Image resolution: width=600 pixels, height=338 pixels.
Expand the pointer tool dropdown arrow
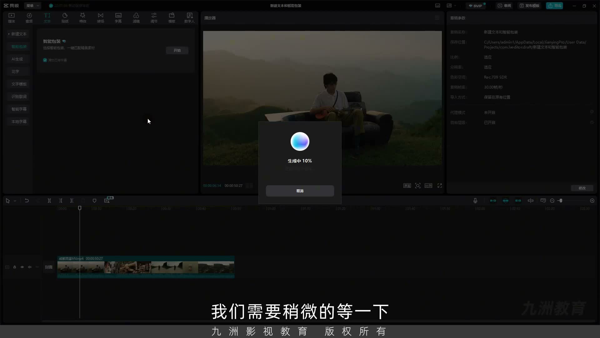[x=15, y=201]
